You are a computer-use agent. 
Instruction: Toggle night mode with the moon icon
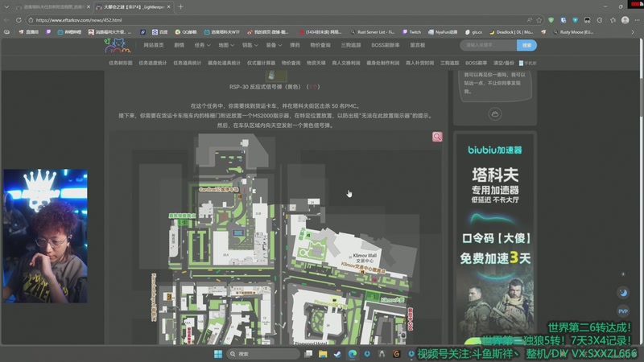tap(623, 293)
